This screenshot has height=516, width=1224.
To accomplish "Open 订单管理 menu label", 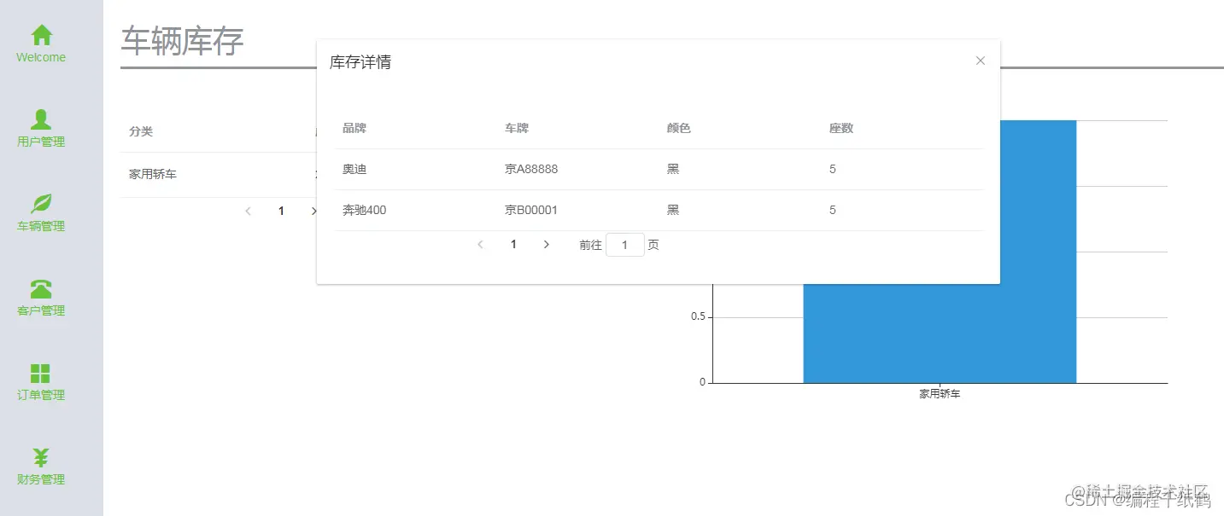I will (x=41, y=395).
